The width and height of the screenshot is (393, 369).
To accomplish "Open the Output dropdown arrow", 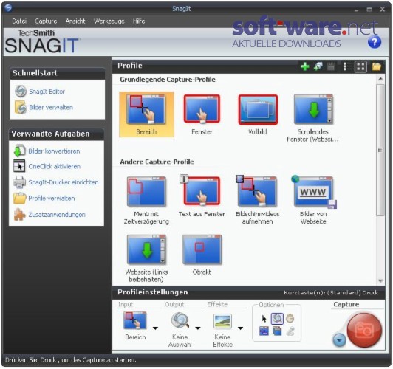I will 198,328.
